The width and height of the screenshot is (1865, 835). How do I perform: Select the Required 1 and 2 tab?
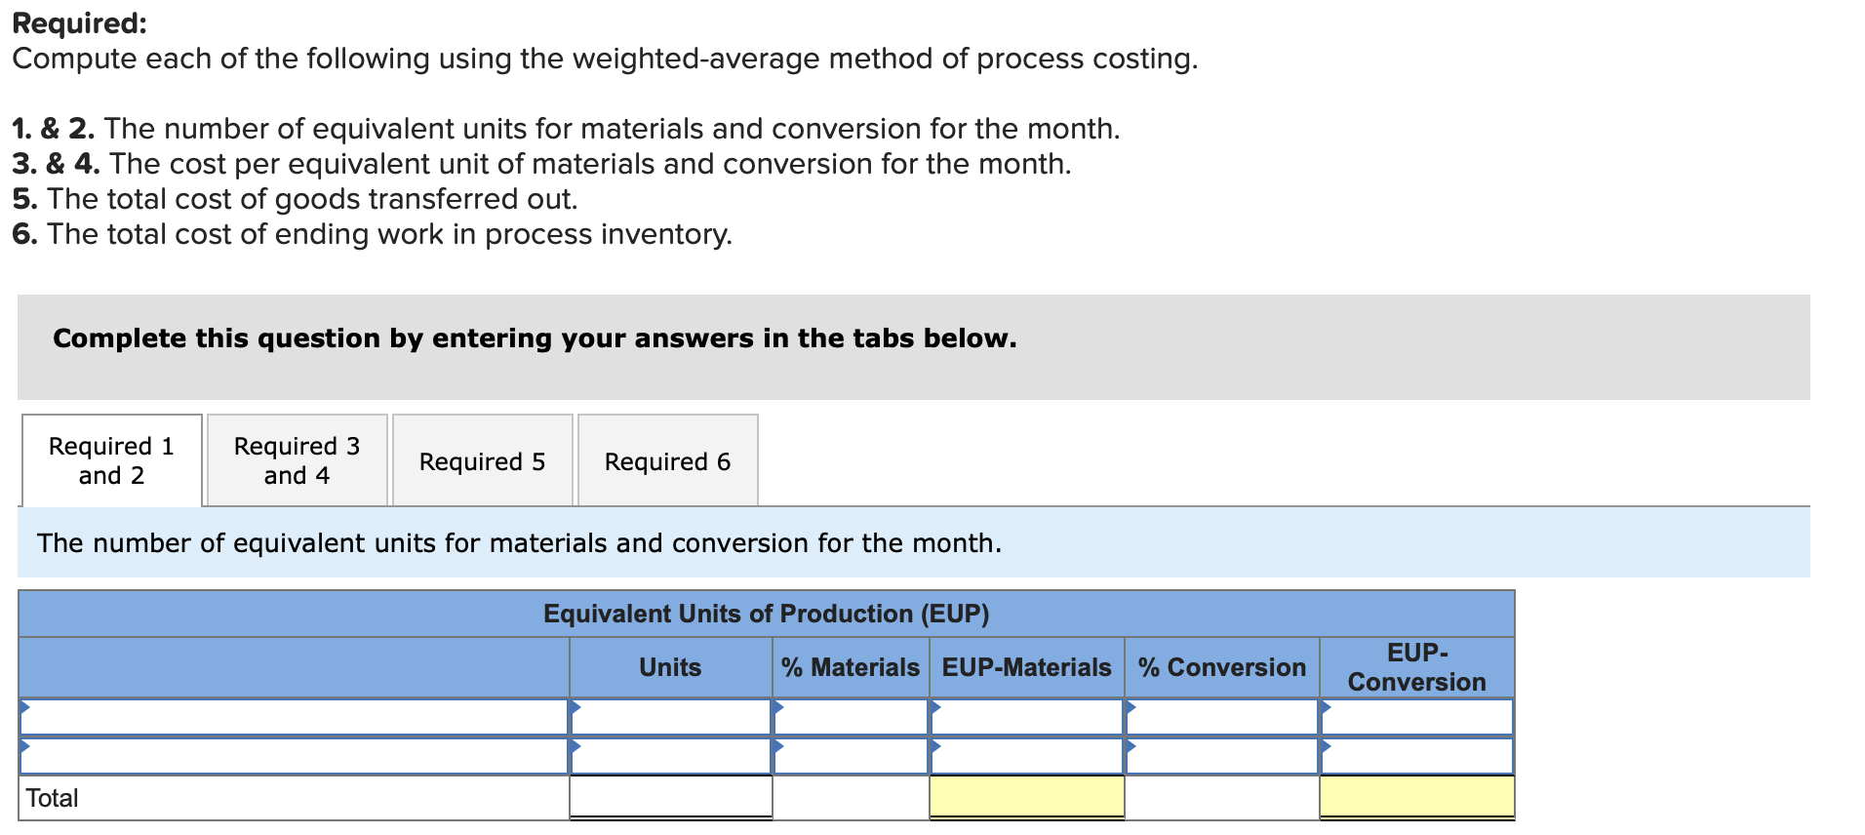[111, 460]
